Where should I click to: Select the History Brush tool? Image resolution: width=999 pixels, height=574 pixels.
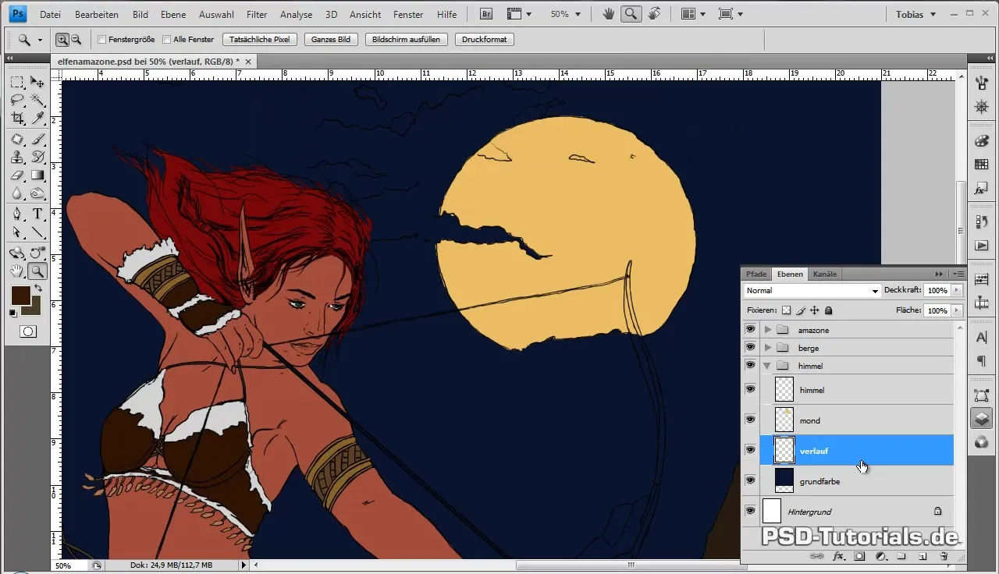click(x=37, y=158)
